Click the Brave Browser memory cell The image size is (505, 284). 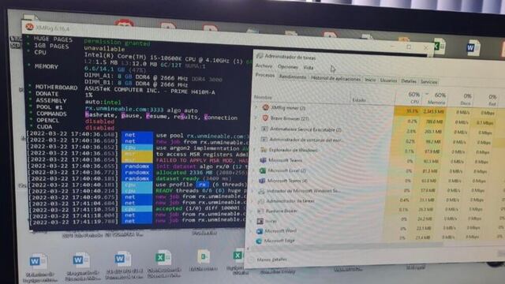(433, 121)
